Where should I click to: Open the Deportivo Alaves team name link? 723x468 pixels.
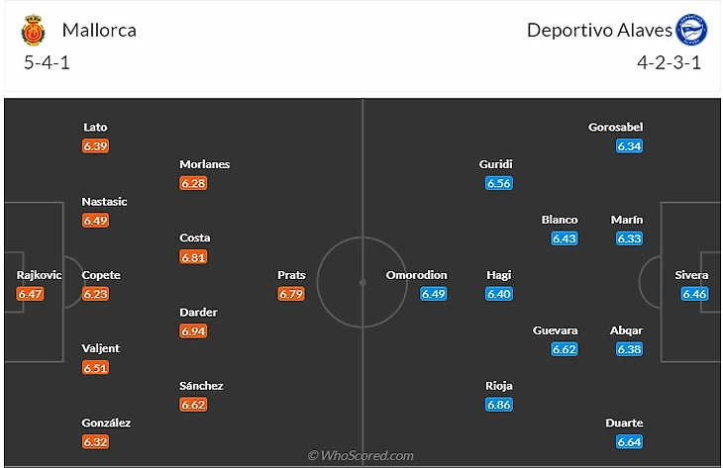[x=599, y=30]
